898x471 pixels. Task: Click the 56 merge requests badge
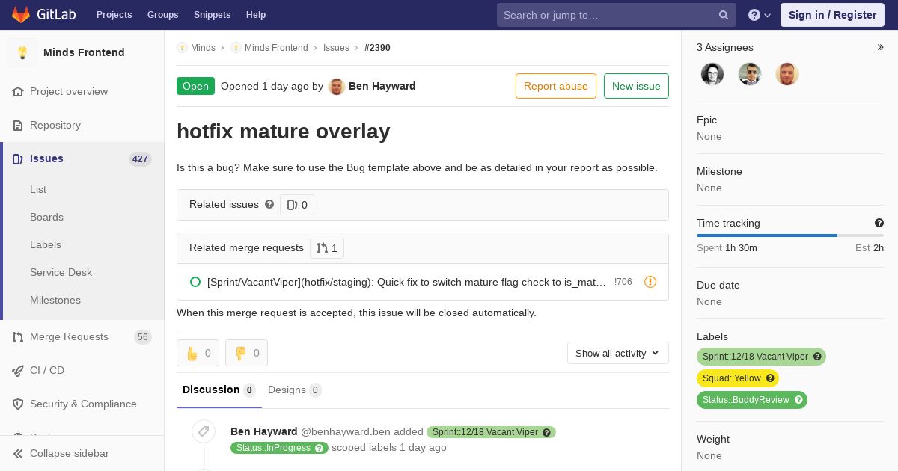click(143, 337)
